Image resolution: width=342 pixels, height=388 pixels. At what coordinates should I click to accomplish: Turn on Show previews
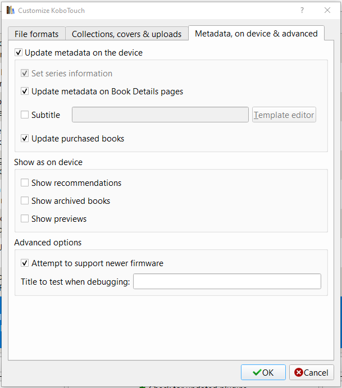pos(25,219)
